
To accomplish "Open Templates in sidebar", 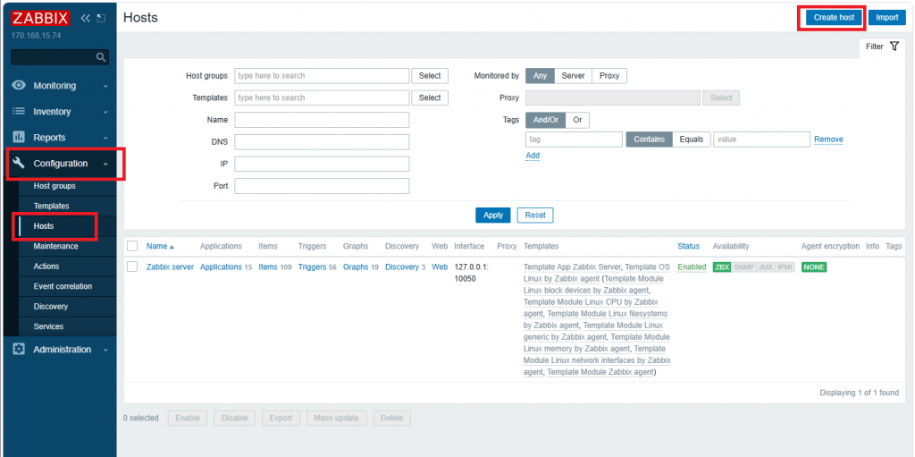I will tap(51, 206).
